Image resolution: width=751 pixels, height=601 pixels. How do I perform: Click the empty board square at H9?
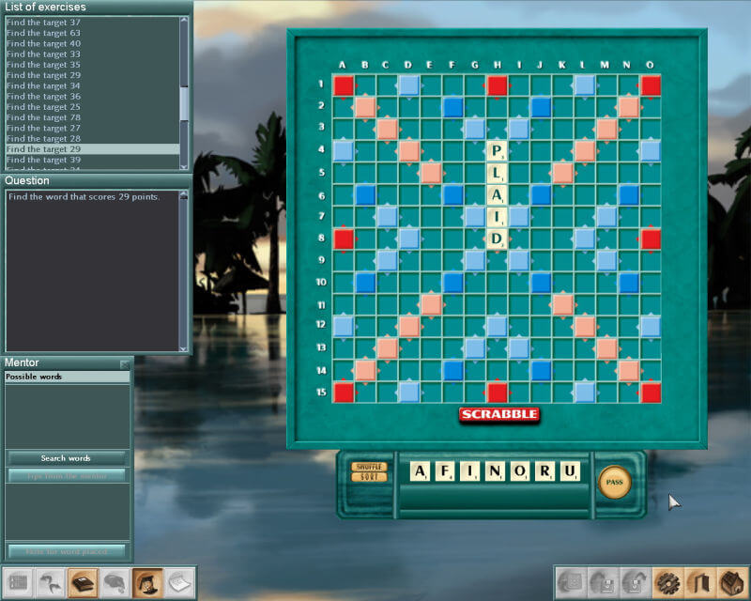tap(497, 261)
